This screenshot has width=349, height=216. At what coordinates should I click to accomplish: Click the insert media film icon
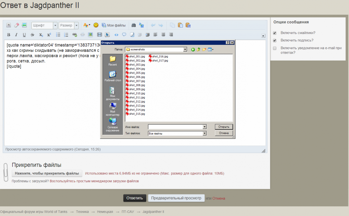(99, 35)
